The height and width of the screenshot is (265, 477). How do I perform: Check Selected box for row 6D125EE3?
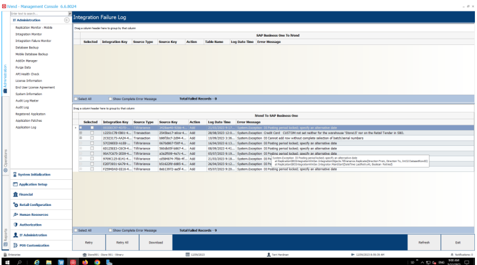pos(92,148)
